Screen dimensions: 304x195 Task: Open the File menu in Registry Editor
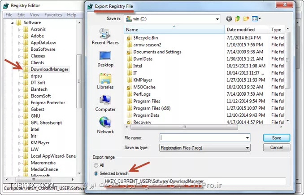coord(9,15)
